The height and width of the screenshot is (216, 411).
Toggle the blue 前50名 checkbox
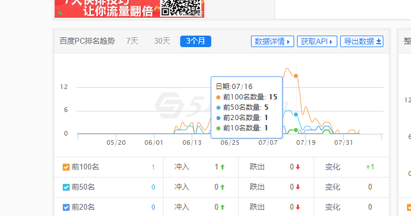coord(66,187)
